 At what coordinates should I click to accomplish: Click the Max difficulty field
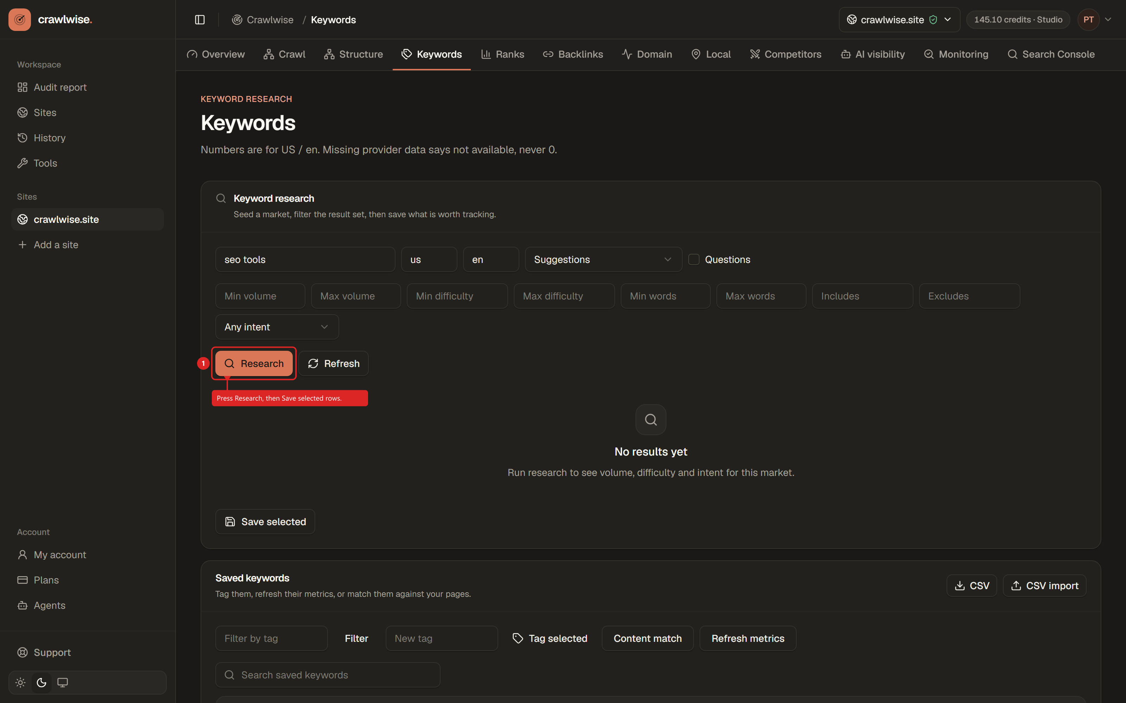[x=564, y=296]
